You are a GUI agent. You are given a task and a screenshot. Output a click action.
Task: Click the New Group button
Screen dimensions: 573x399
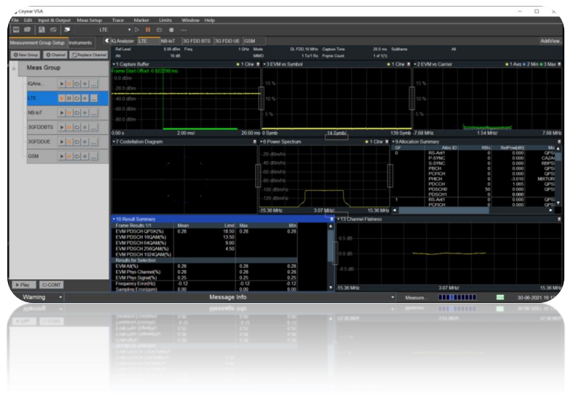pos(26,55)
